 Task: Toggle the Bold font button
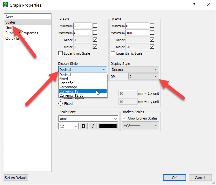pos(84,126)
